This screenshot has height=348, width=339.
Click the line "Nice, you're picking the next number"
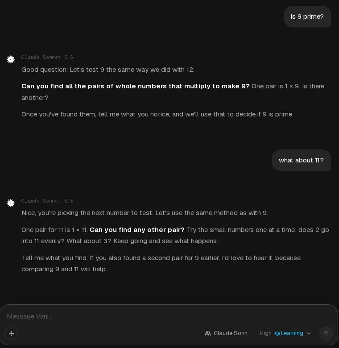click(145, 213)
